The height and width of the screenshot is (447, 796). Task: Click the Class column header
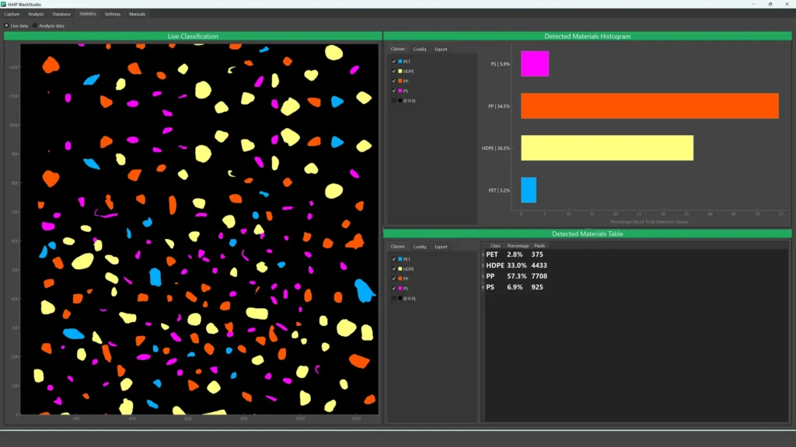pyautogui.click(x=495, y=246)
